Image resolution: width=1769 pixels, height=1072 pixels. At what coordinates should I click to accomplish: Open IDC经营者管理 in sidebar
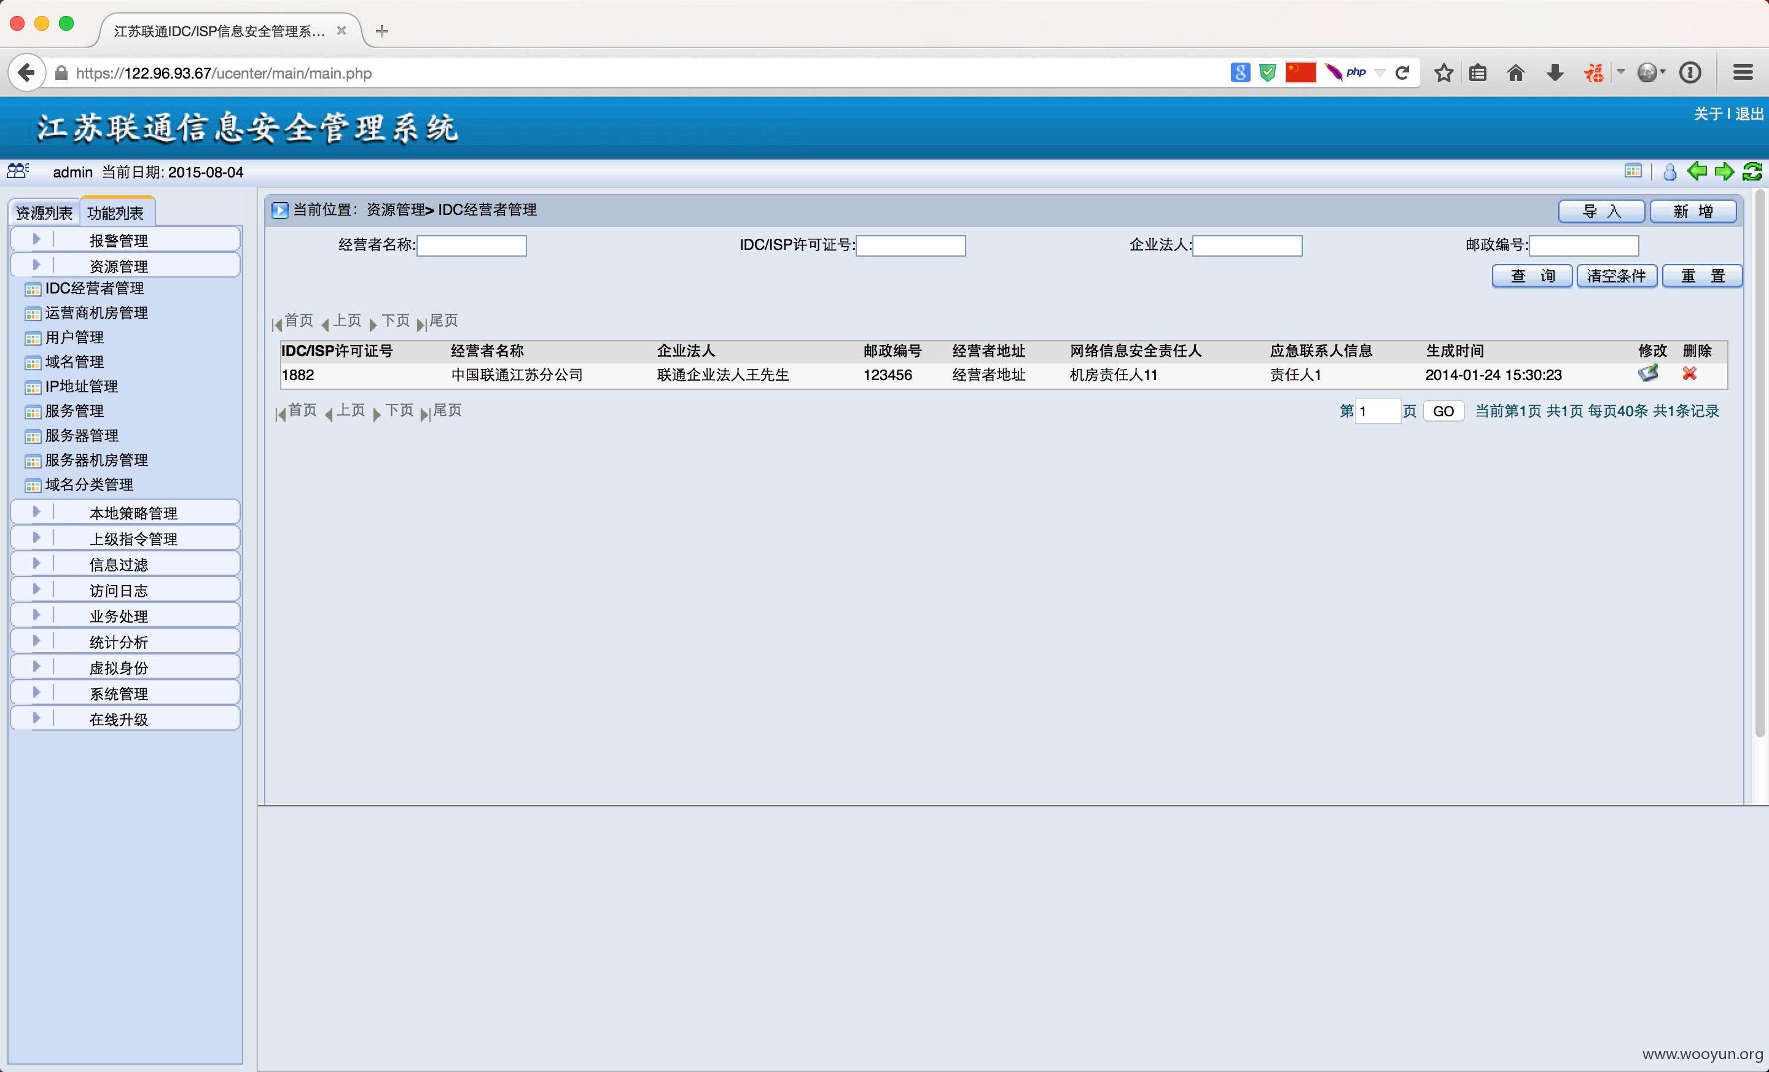tap(94, 289)
